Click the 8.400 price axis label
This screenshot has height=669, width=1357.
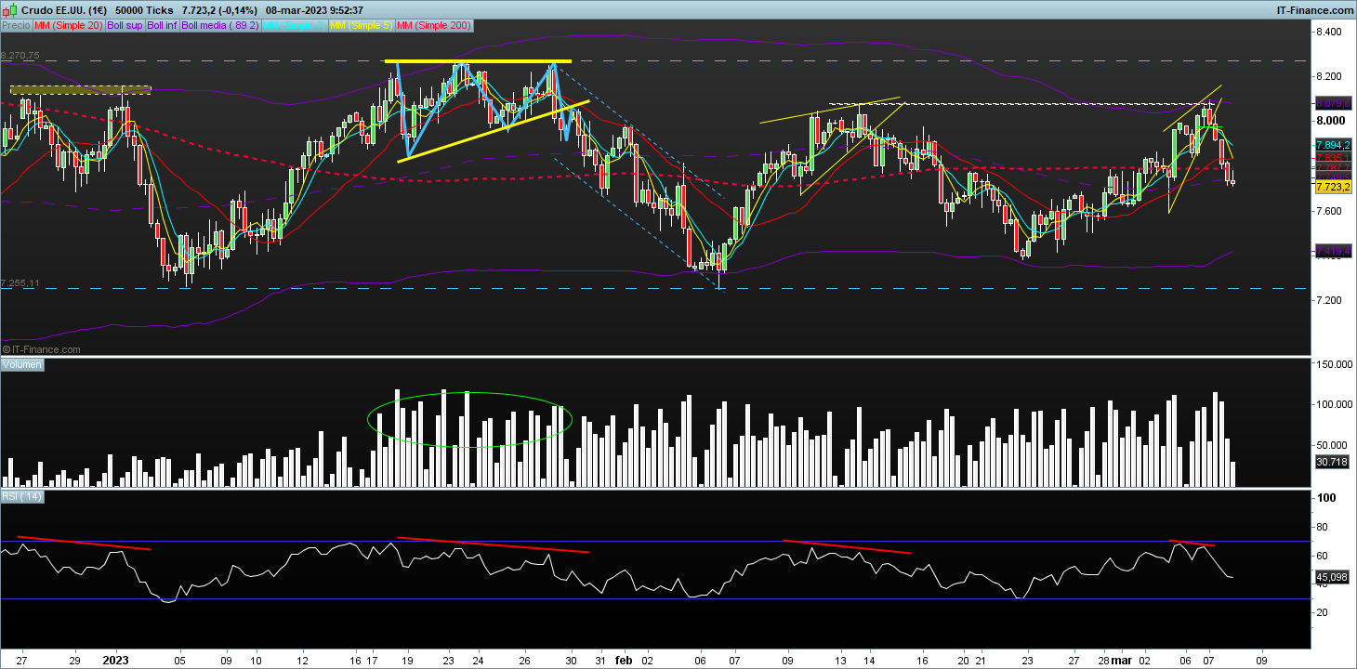point(1330,32)
